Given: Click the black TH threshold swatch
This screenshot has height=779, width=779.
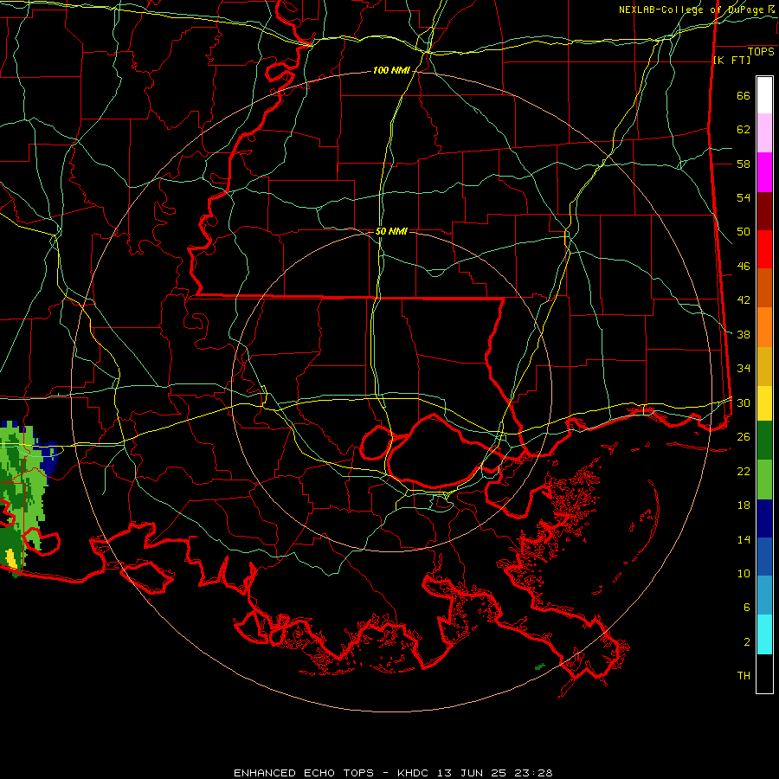Looking at the screenshot, I should 764,673.
